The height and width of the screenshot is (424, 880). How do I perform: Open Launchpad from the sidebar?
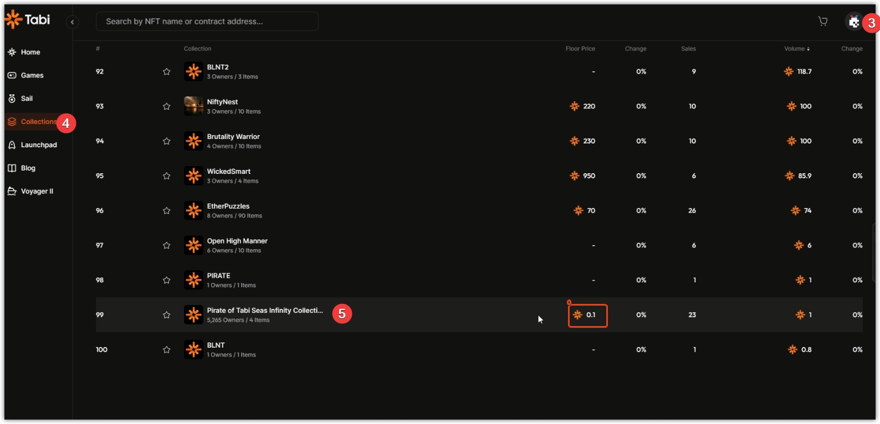(x=38, y=145)
